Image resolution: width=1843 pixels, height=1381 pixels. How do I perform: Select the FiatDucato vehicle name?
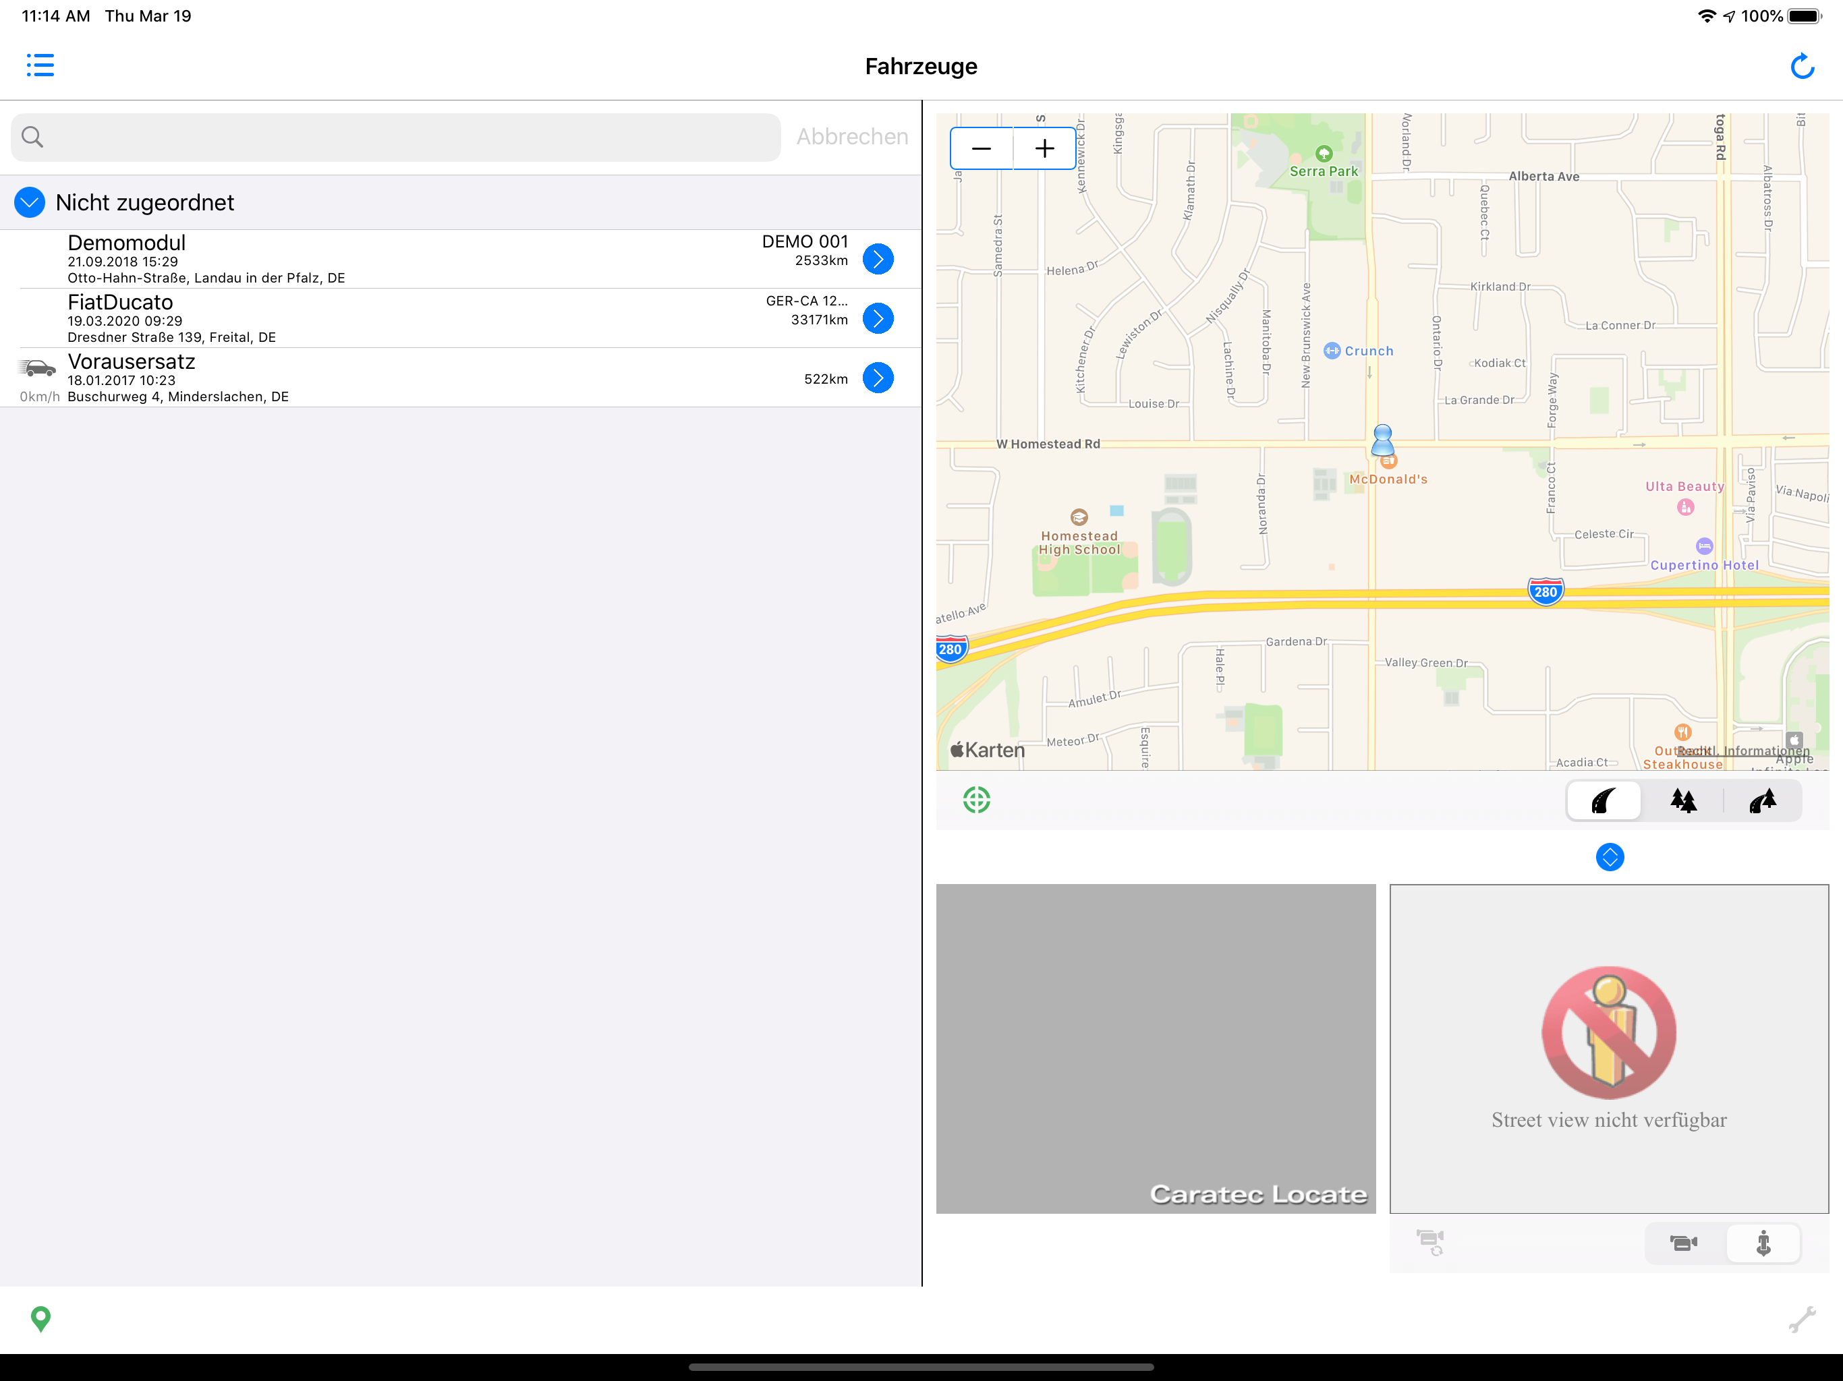click(120, 301)
